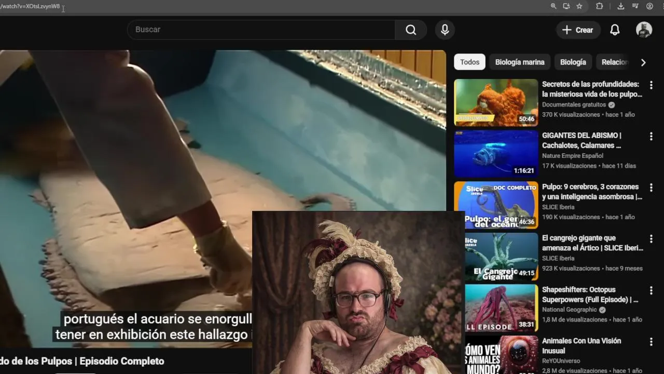Viewport: 664px width, 374px height.
Task: Click the ReYOUniverso channel name
Action: (x=561, y=361)
